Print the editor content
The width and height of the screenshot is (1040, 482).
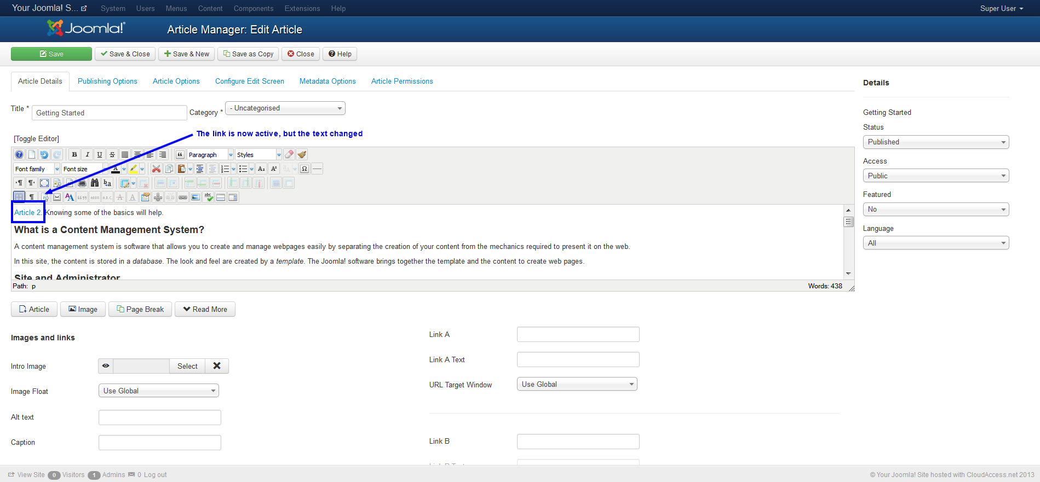(x=82, y=183)
